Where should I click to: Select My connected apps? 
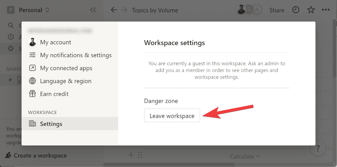point(66,68)
